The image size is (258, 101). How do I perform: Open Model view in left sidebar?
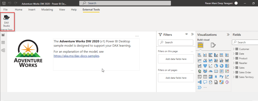(x=3, y=50)
